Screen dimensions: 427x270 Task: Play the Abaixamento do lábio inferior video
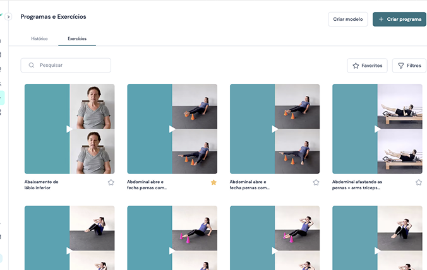[x=69, y=129]
